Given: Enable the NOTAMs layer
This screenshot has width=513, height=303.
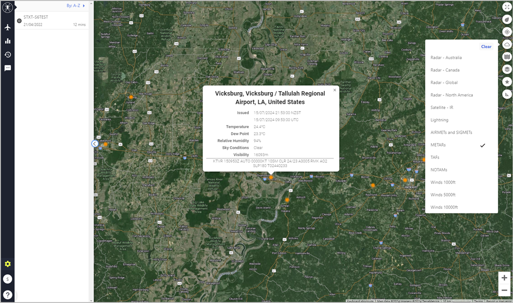Looking at the screenshot, I should click(x=461, y=170).
